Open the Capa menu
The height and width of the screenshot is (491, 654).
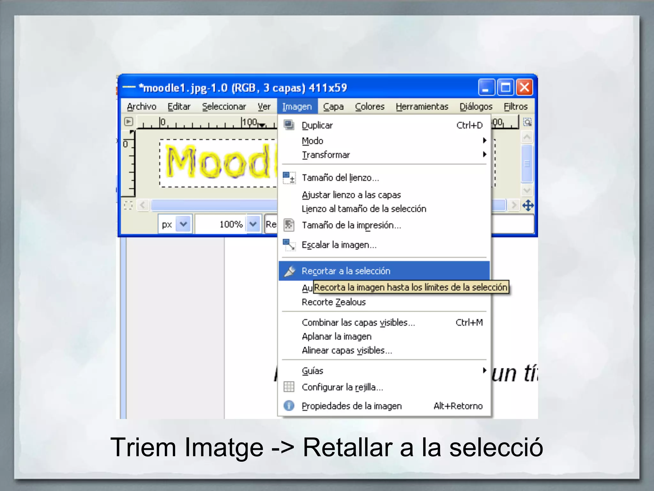point(333,106)
